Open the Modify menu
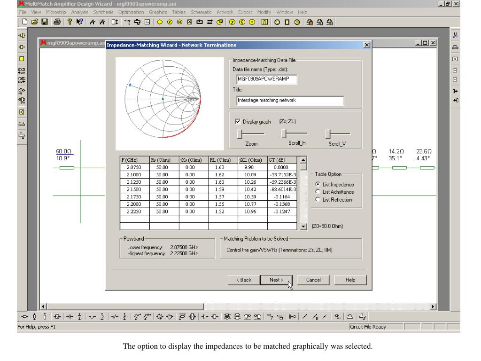The width and height of the screenshot is (481, 361). pyautogui.click(x=264, y=12)
